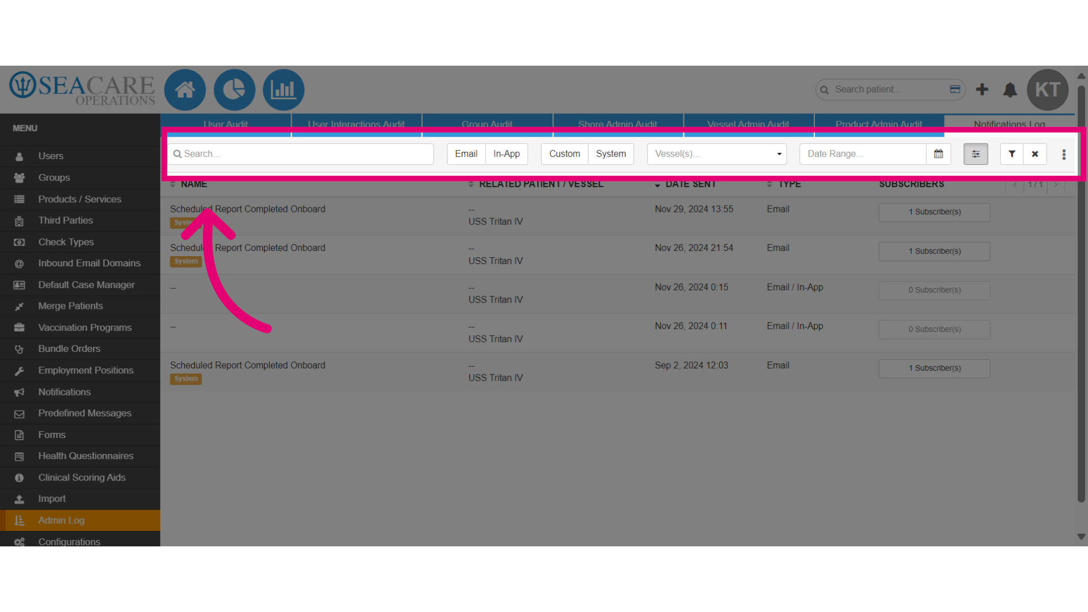Sort by the TYPE column

789,184
